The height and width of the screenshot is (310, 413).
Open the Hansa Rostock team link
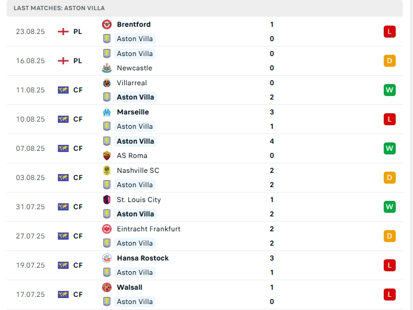pos(143,258)
